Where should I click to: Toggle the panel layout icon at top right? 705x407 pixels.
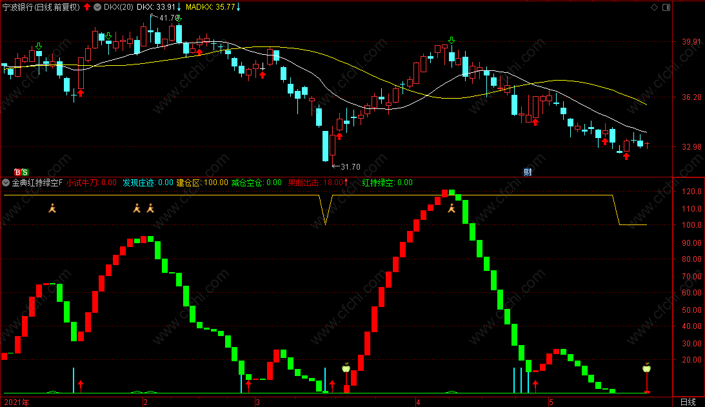coord(666,7)
